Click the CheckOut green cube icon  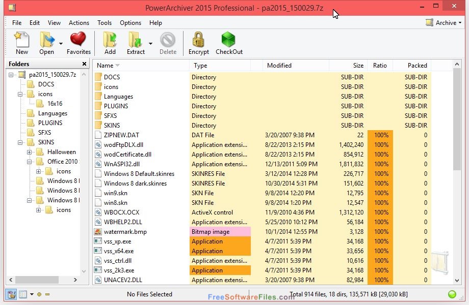coord(228,40)
